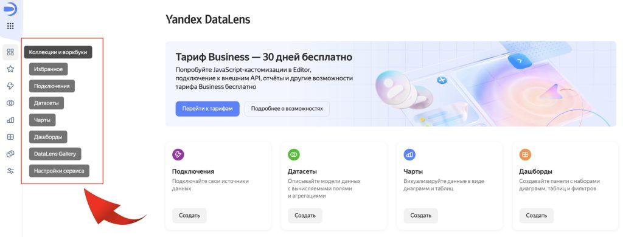Image resolution: width=623 pixels, height=237 pixels.
Task: Open Подробнее о возможностях button
Action: coord(287,108)
